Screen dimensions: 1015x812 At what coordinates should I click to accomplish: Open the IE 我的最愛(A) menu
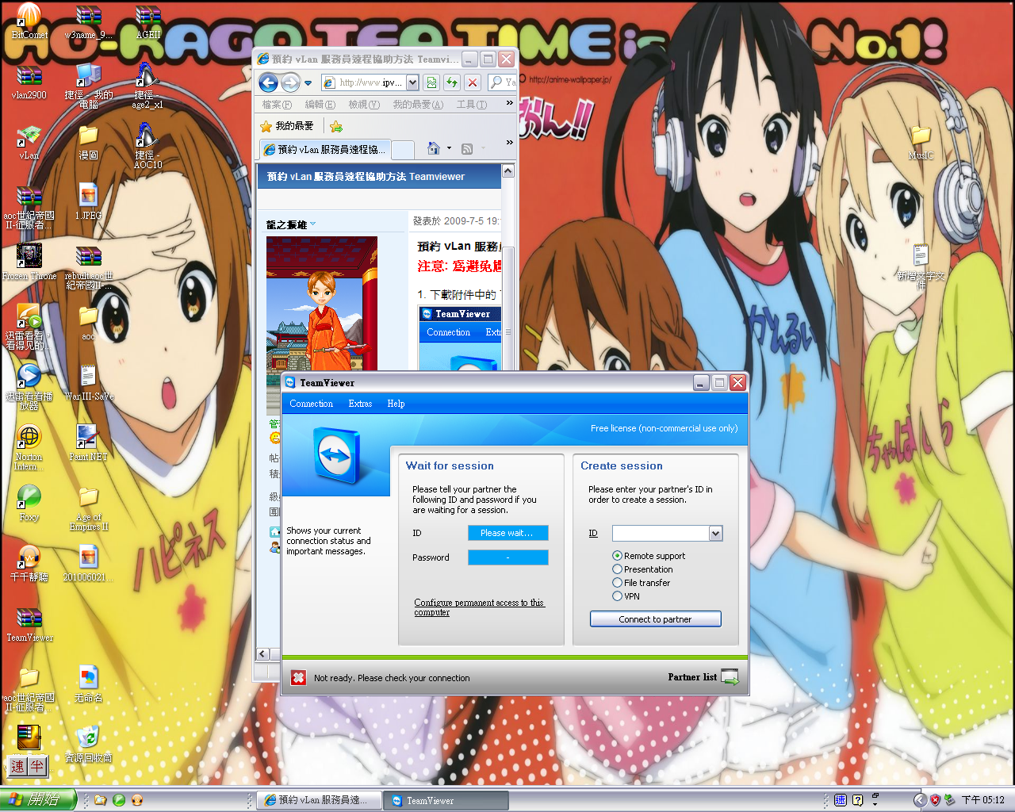(x=418, y=105)
